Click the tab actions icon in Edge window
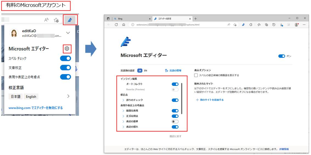311x155 pixels. point(108,19)
